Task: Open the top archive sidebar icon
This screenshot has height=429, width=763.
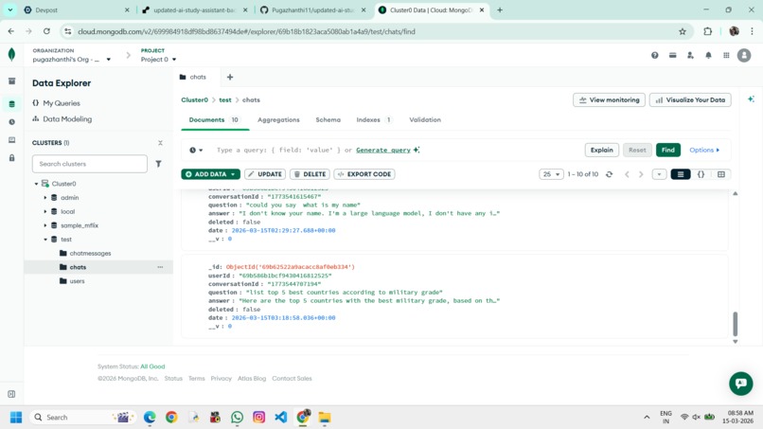Action: pos(11,80)
